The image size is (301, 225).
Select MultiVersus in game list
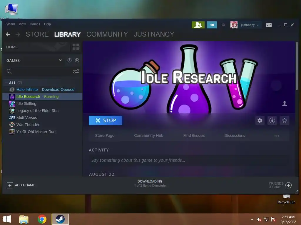tap(42, 118)
